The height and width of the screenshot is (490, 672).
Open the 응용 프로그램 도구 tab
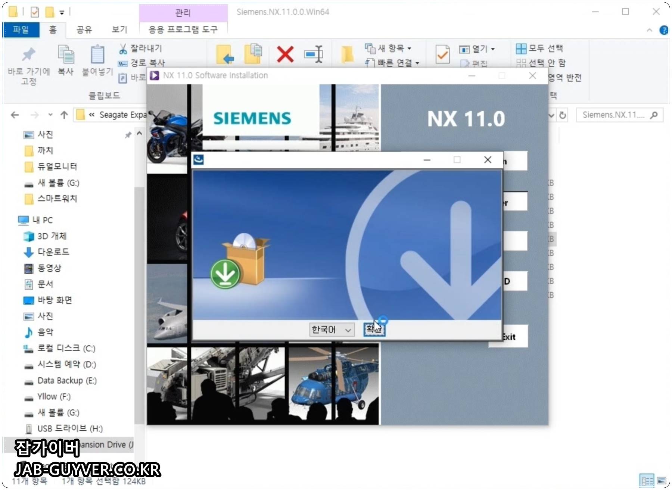[x=183, y=29]
